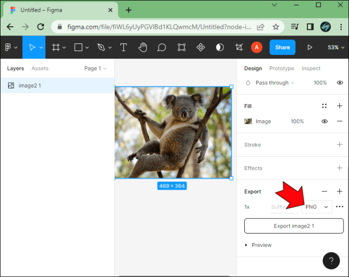Open Pass through blend mode dropdown

click(275, 83)
